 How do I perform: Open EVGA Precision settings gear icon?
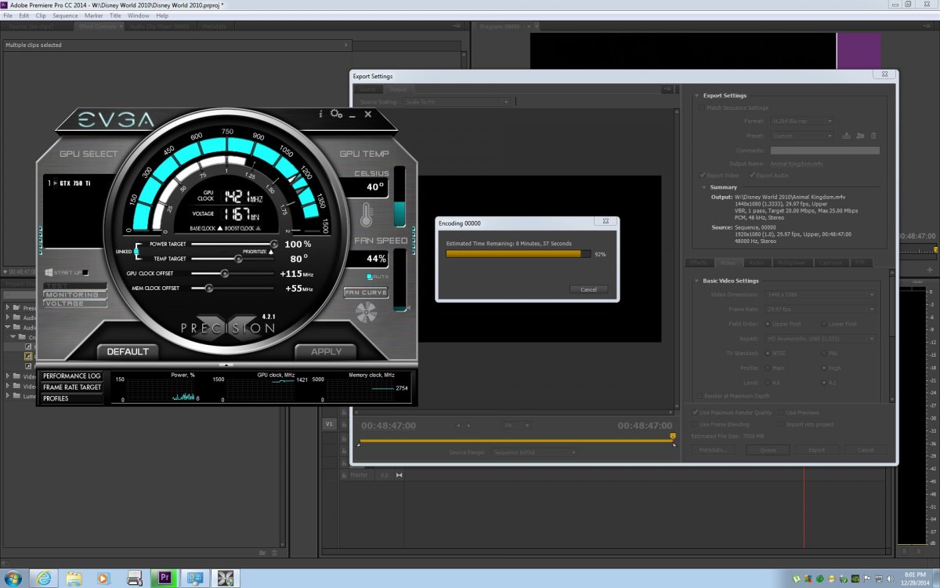pyautogui.click(x=336, y=114)
